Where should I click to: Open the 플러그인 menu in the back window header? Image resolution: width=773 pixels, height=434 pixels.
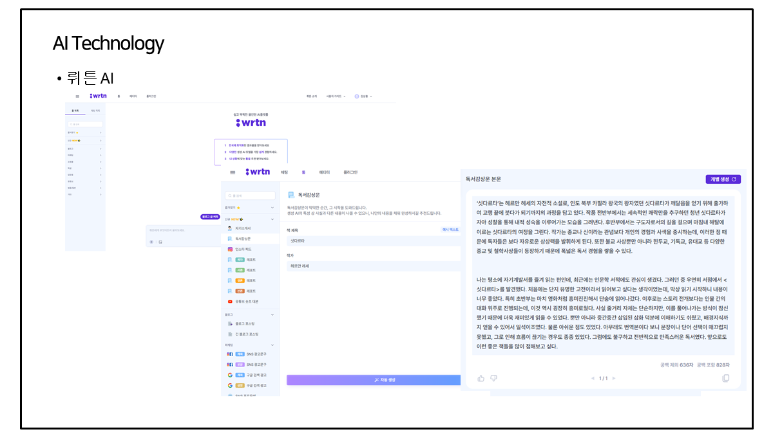click(151, 96)
